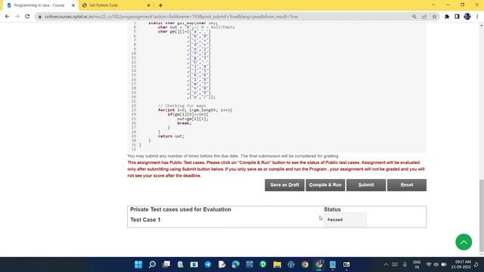Click the Save as Draft button
This screenshot has height=272, width=484.
click(284, 185)
